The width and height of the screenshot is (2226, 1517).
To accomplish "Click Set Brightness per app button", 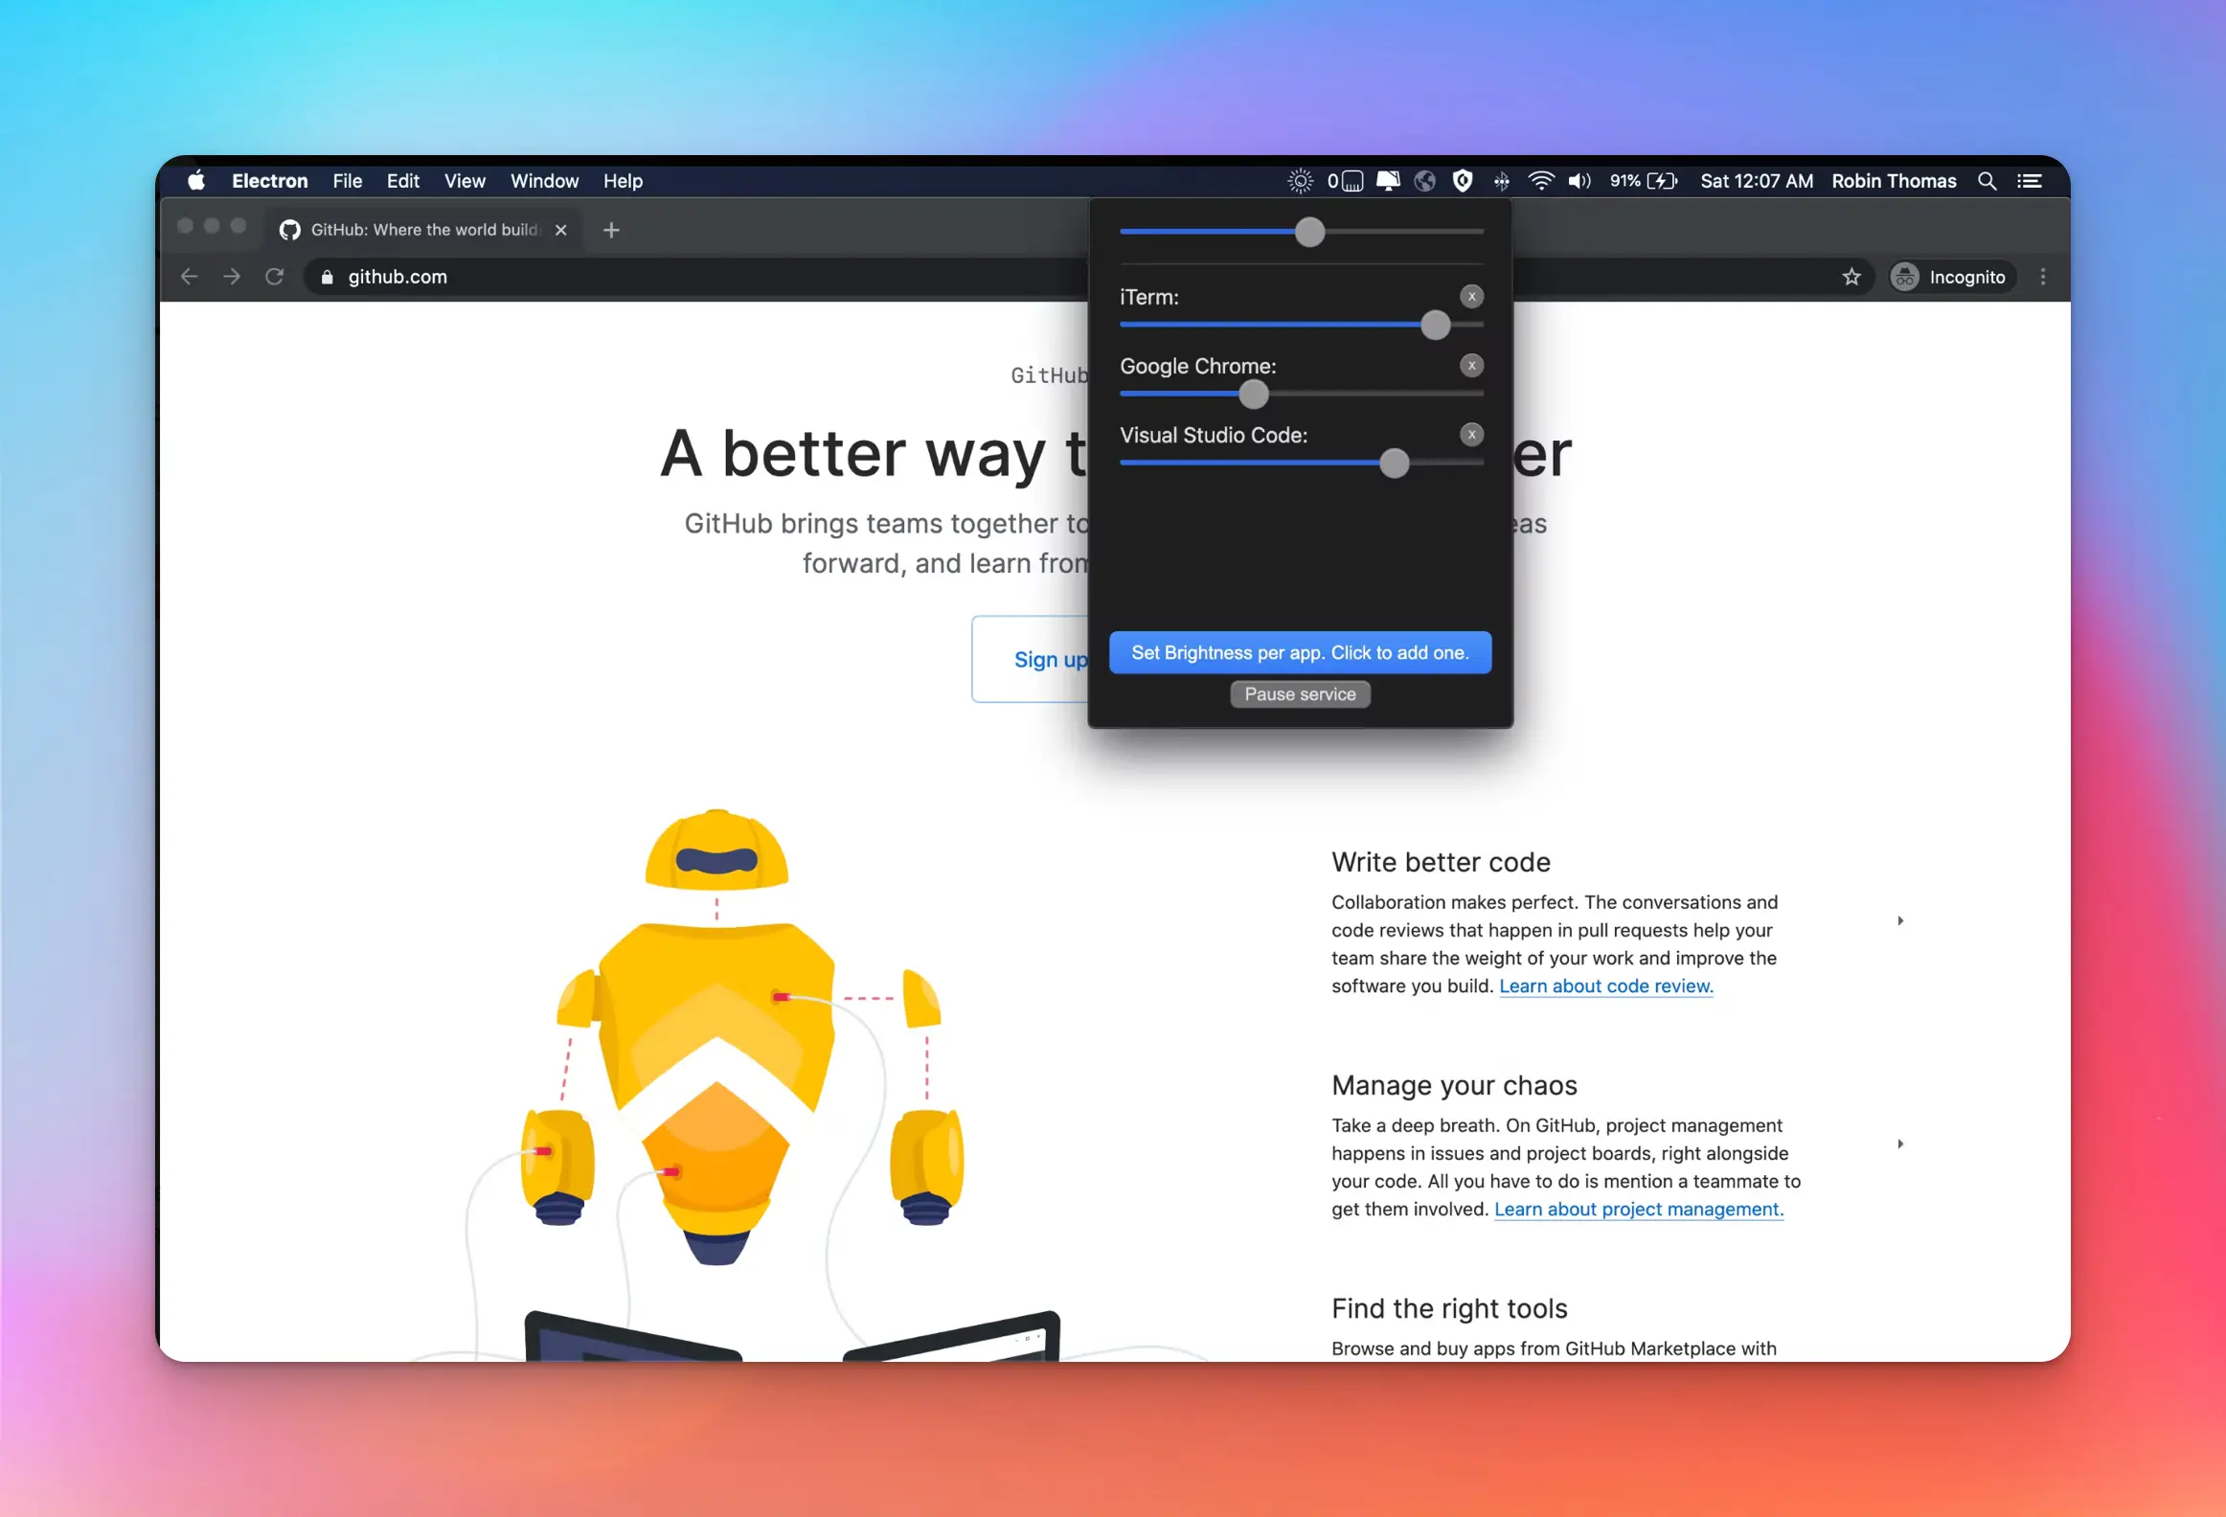I will tap(1300, 652).
